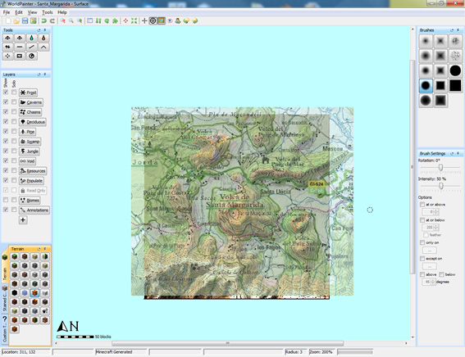Image resolution: width=465 pixels, height=357 pixels.
Task: Click the degrees value stepper arrows
Action: coord(433,282)
